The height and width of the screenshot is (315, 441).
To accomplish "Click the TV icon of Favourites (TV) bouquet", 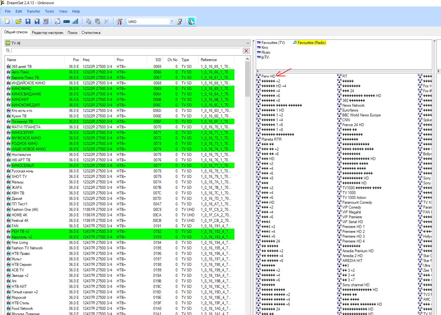I will click(x=259, y=43).
